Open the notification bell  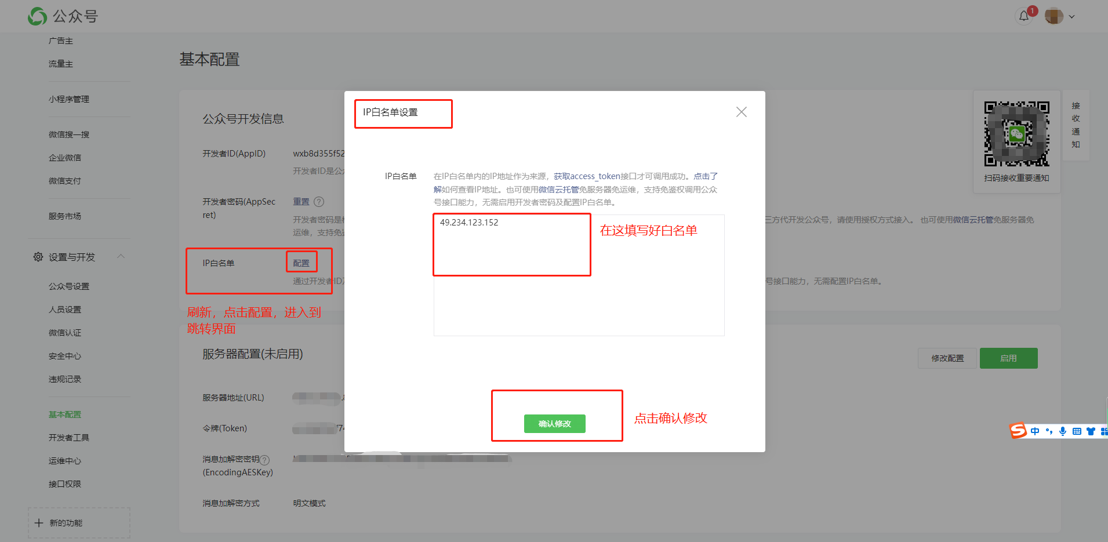1024,16
